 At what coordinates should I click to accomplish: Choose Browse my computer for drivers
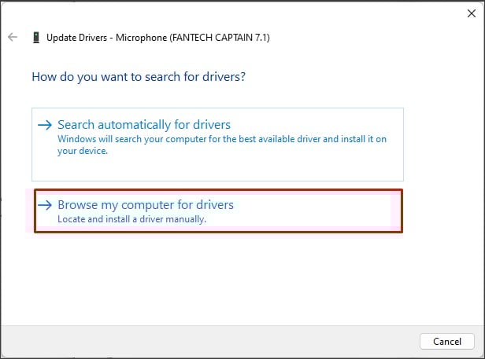click(218, 211)
